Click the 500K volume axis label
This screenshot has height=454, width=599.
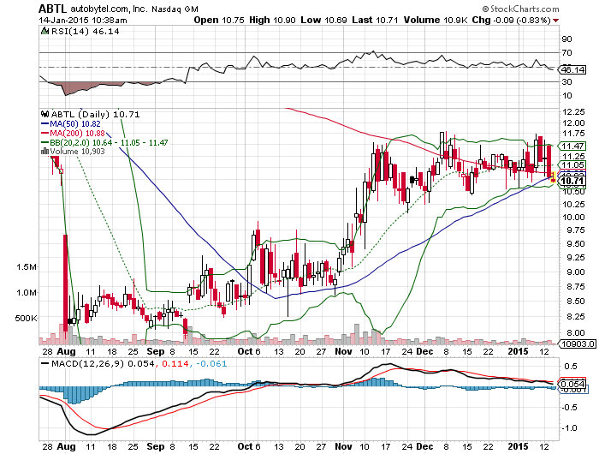pyautogui.click(x=26, y=318)
